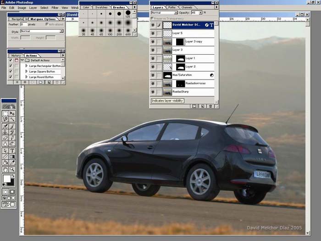Open the Filter menu
Screen dimensions: 321x241
55,8
